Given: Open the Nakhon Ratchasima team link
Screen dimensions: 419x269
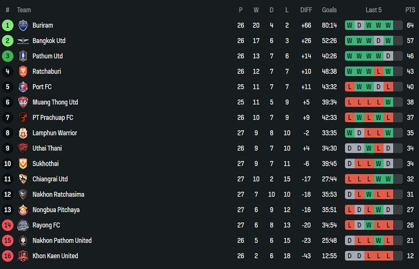Looking at the screenshot, I should [x=58, y=194].
